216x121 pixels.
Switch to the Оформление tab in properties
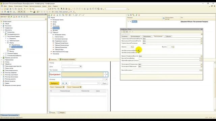coord(147,36)
